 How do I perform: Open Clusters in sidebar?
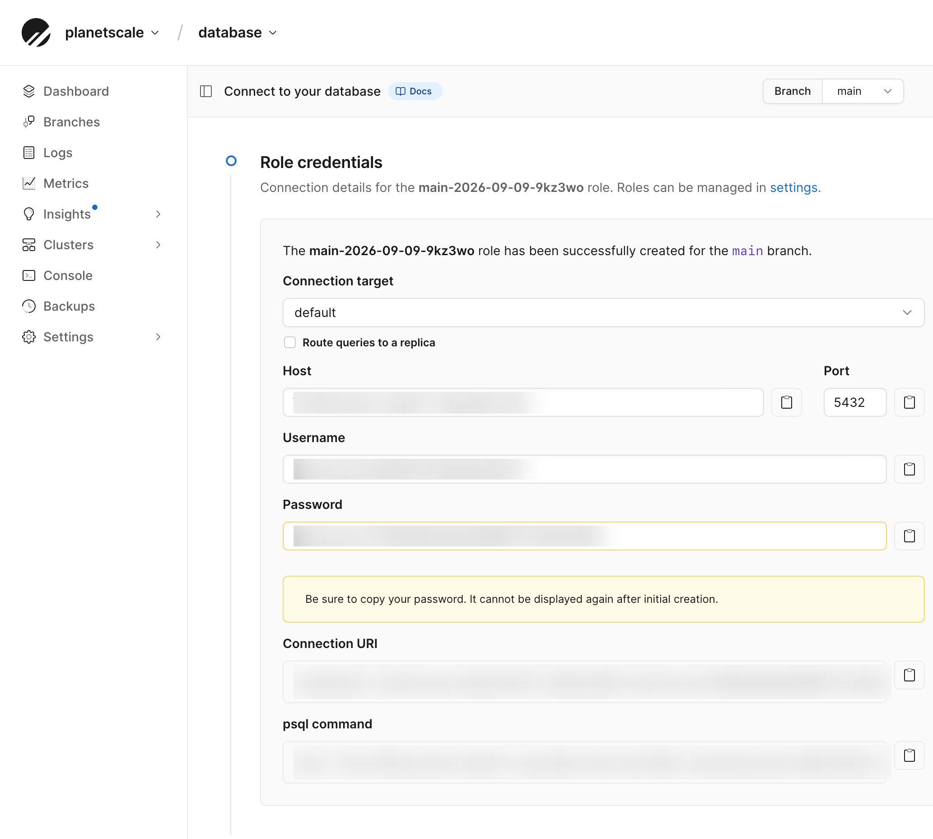[x=68, y=245]
